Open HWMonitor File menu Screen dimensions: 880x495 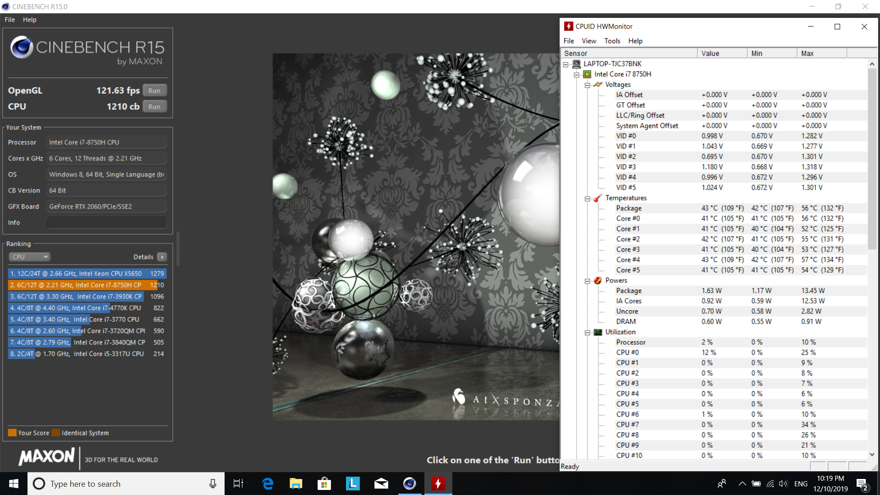tap(569, 41)
